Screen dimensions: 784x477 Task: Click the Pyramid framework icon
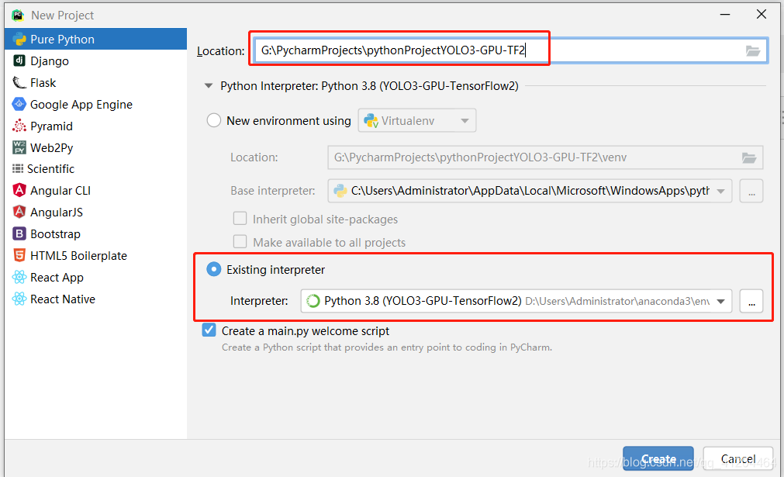click(x=19, y=126)
